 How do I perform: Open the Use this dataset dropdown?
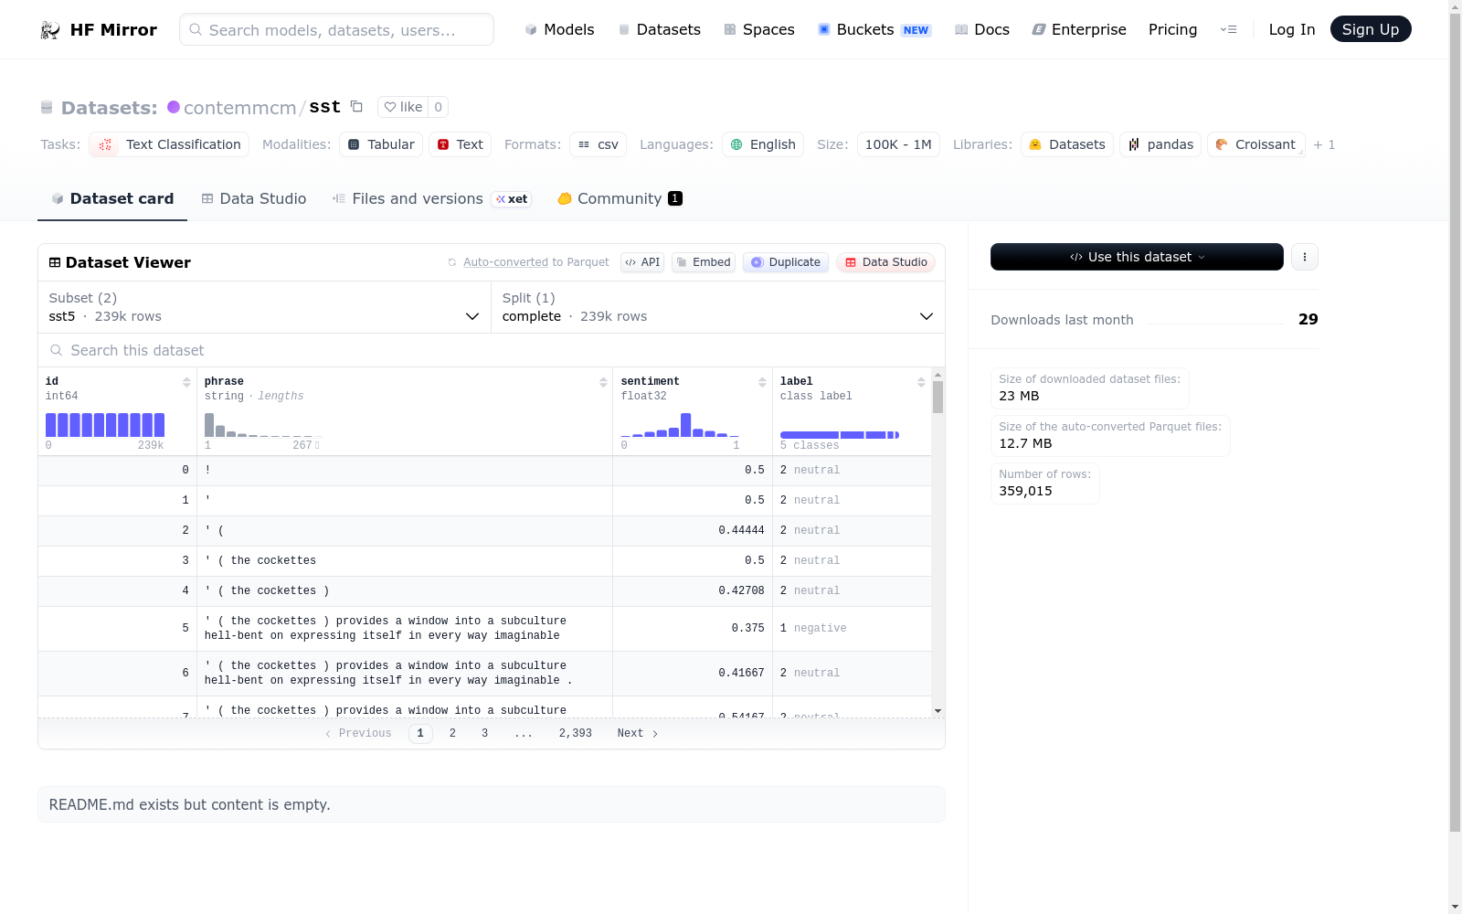pyautogui.click(x=1137, y=257)
